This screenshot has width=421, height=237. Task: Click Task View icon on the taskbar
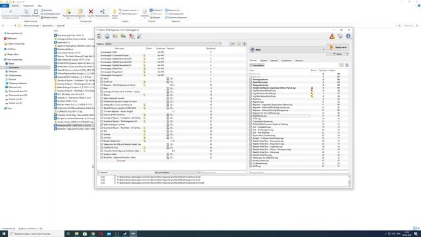[x=68, y=234]
